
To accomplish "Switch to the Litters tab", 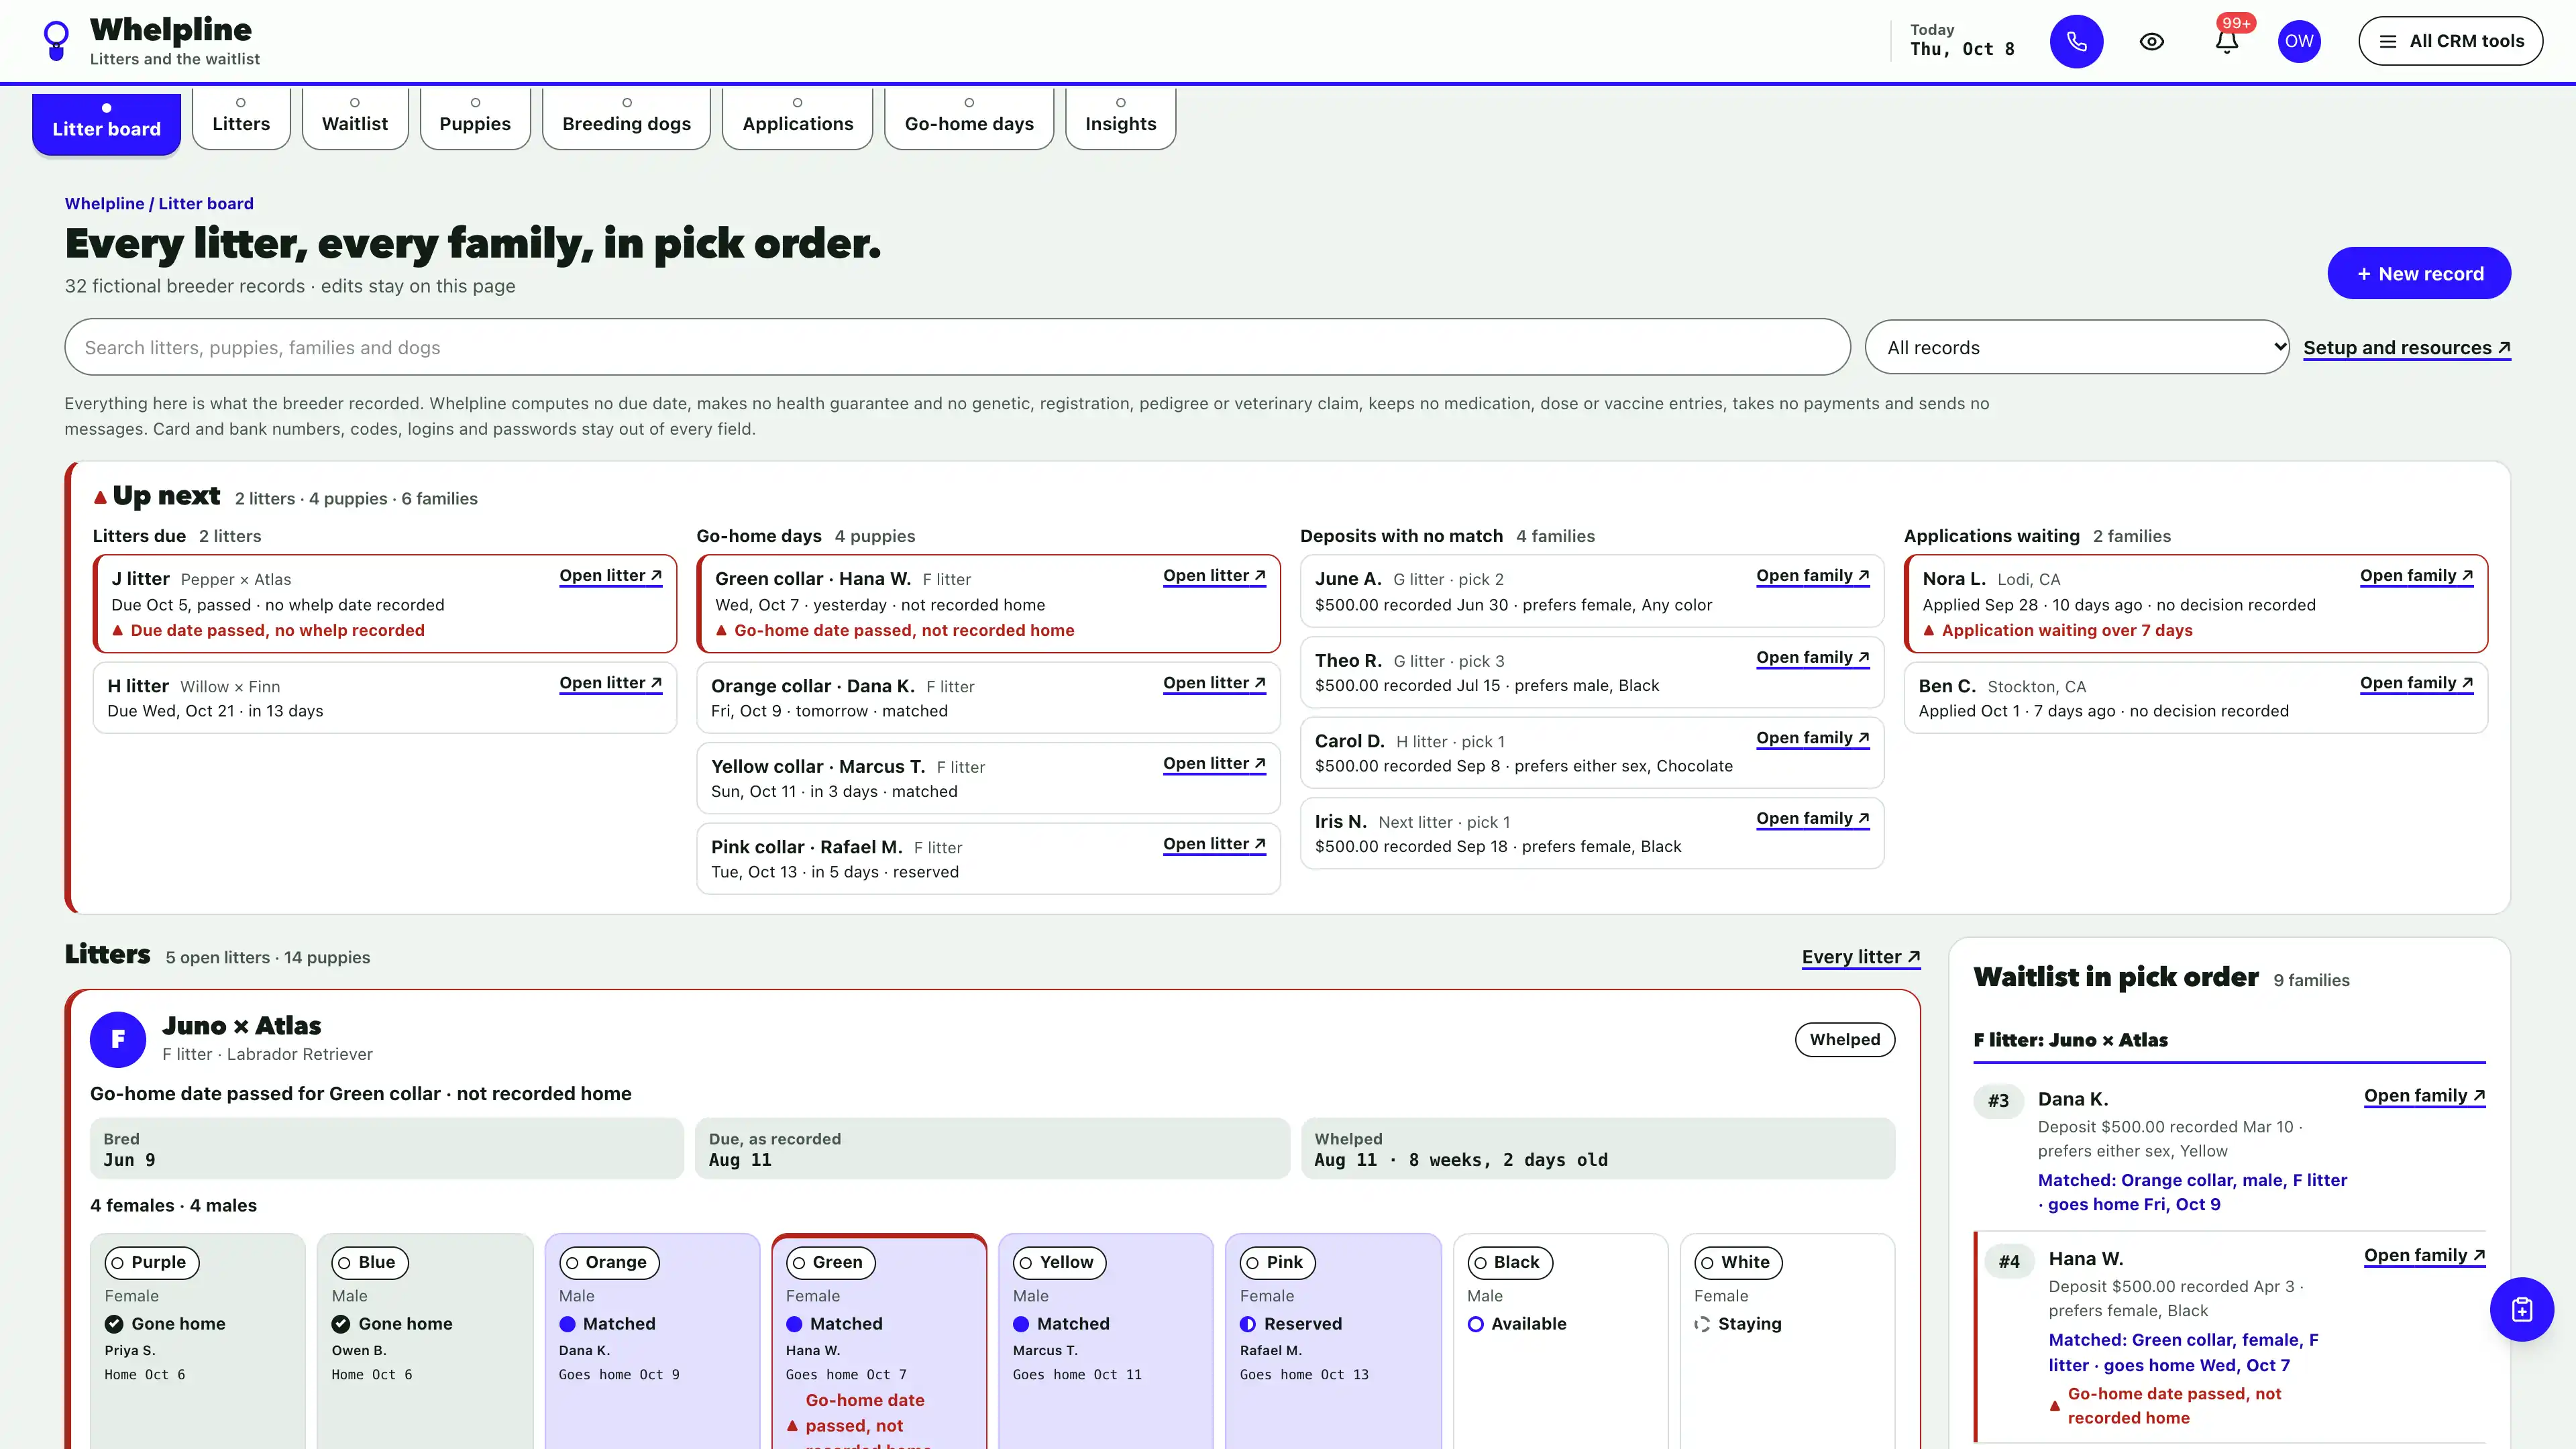I will [241, 118].
